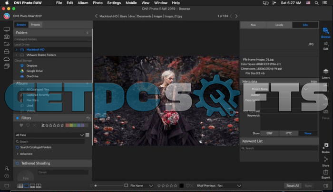Open the Resize module icon
333x192 pixels.
[x=325, y=148]
